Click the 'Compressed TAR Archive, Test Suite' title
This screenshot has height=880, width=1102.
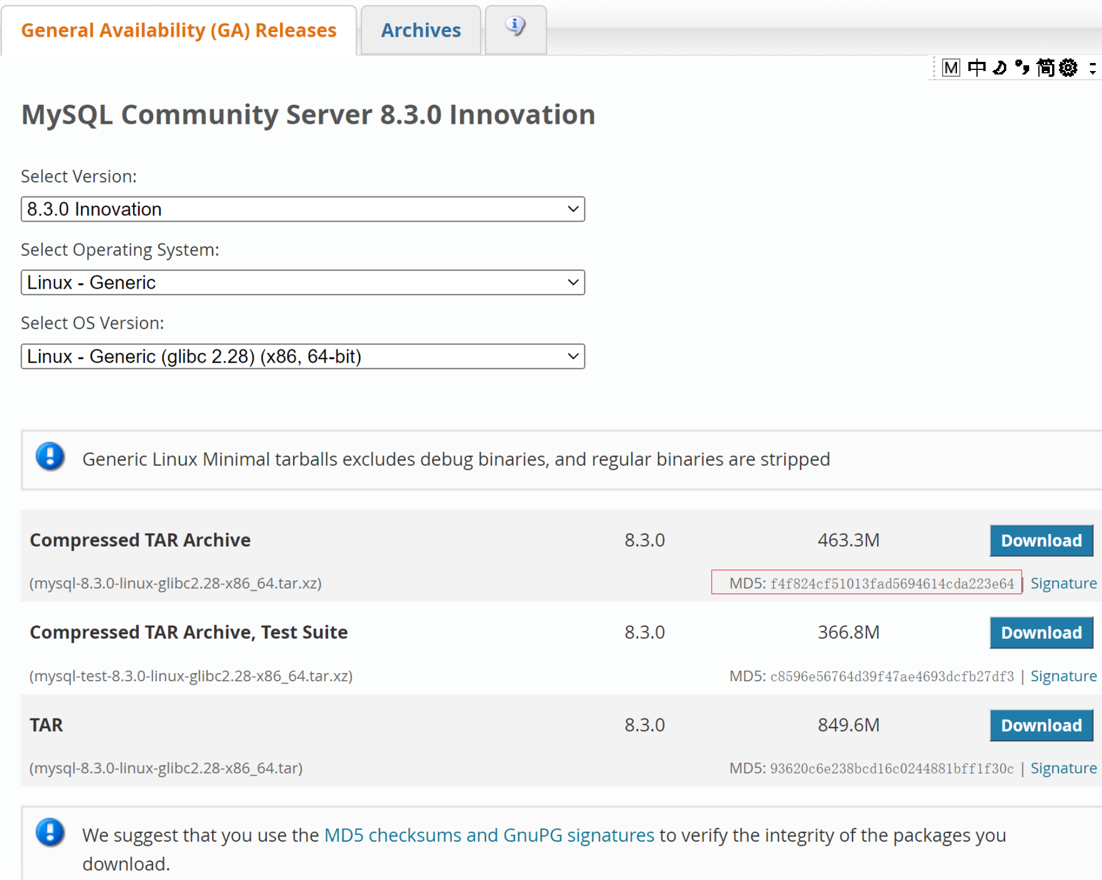(189, 632)
